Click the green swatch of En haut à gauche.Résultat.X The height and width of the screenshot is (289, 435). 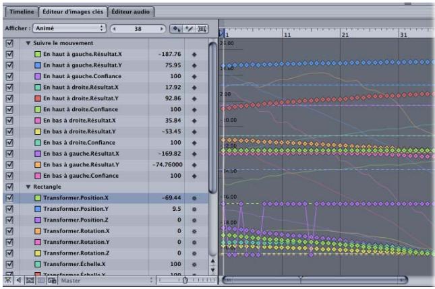(38, 55)
